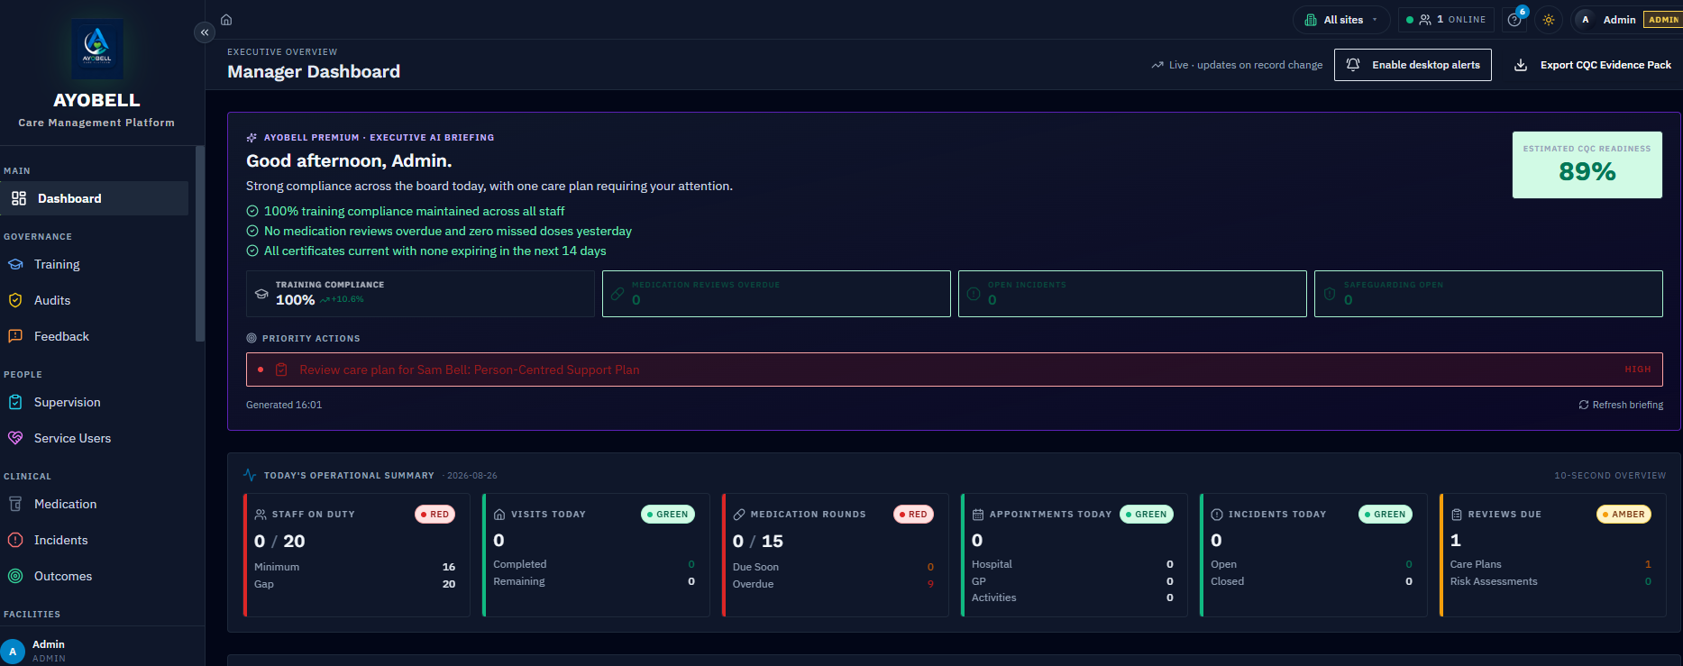Click the Feedback speech bubble icon
Viewport: 1683px width, 666px height.
pos(15,336)
